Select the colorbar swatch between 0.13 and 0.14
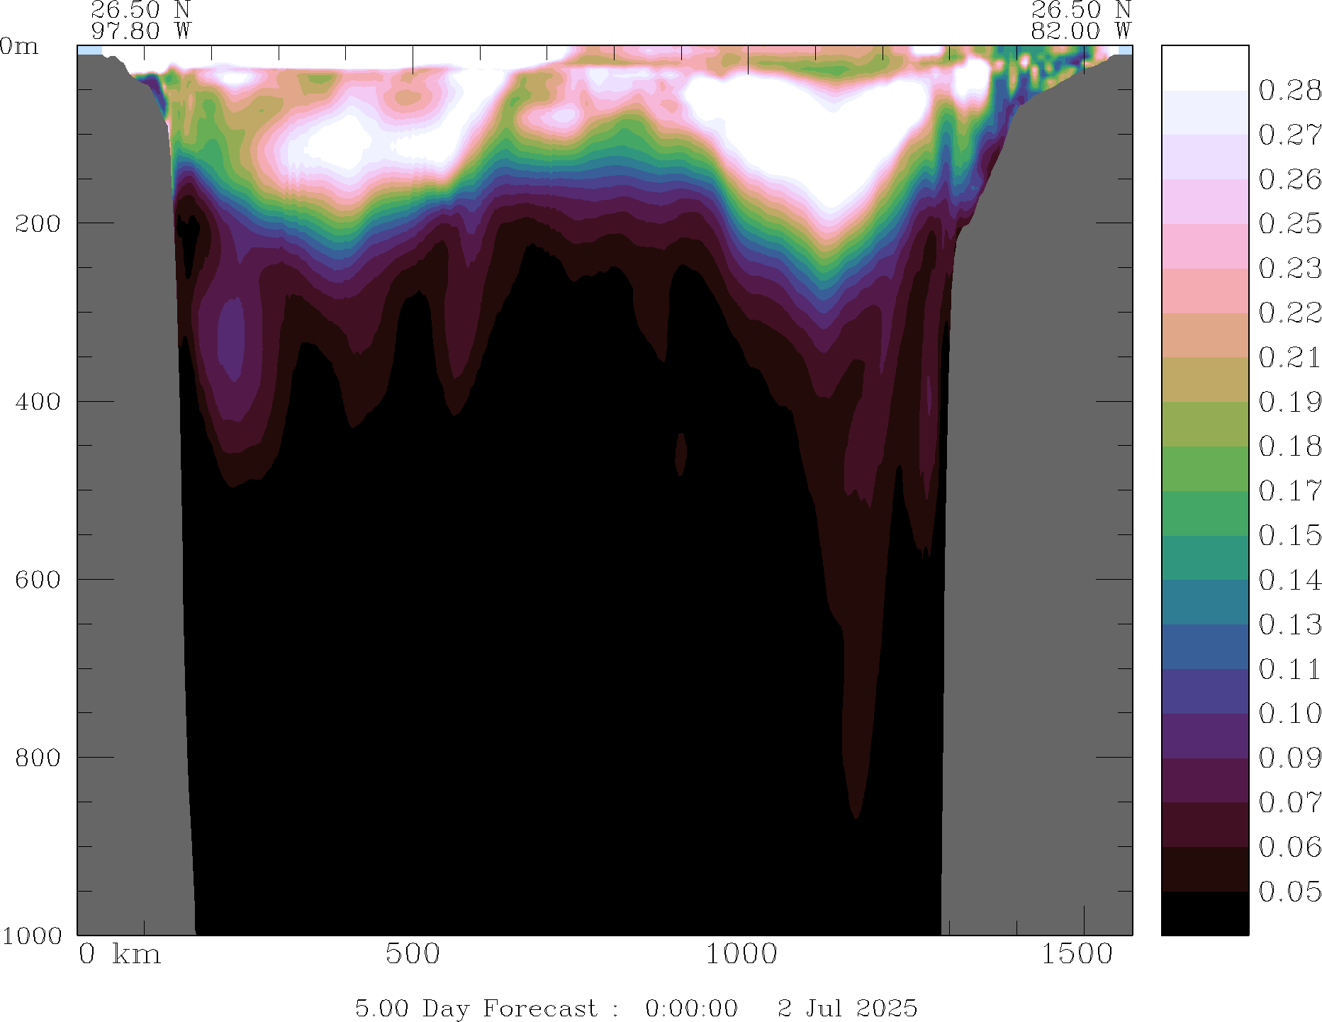The width and height of the screenshot is (1322, 1022). (x=1204, y=602)
